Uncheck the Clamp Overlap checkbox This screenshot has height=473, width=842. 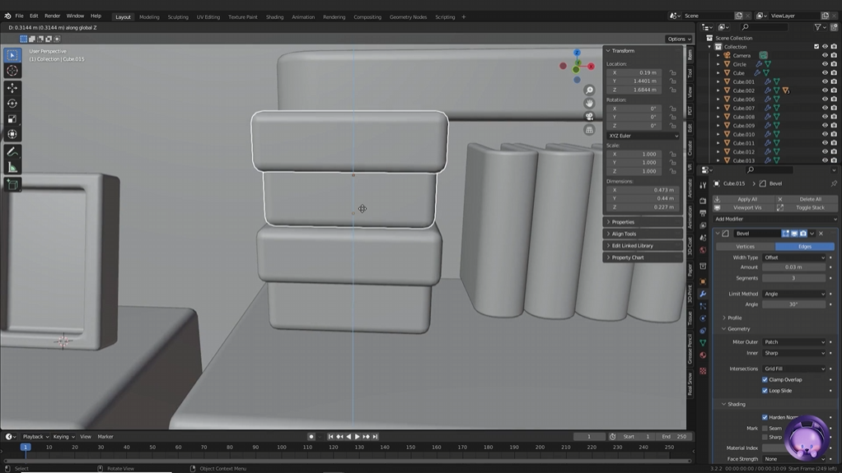pos(765,380)
